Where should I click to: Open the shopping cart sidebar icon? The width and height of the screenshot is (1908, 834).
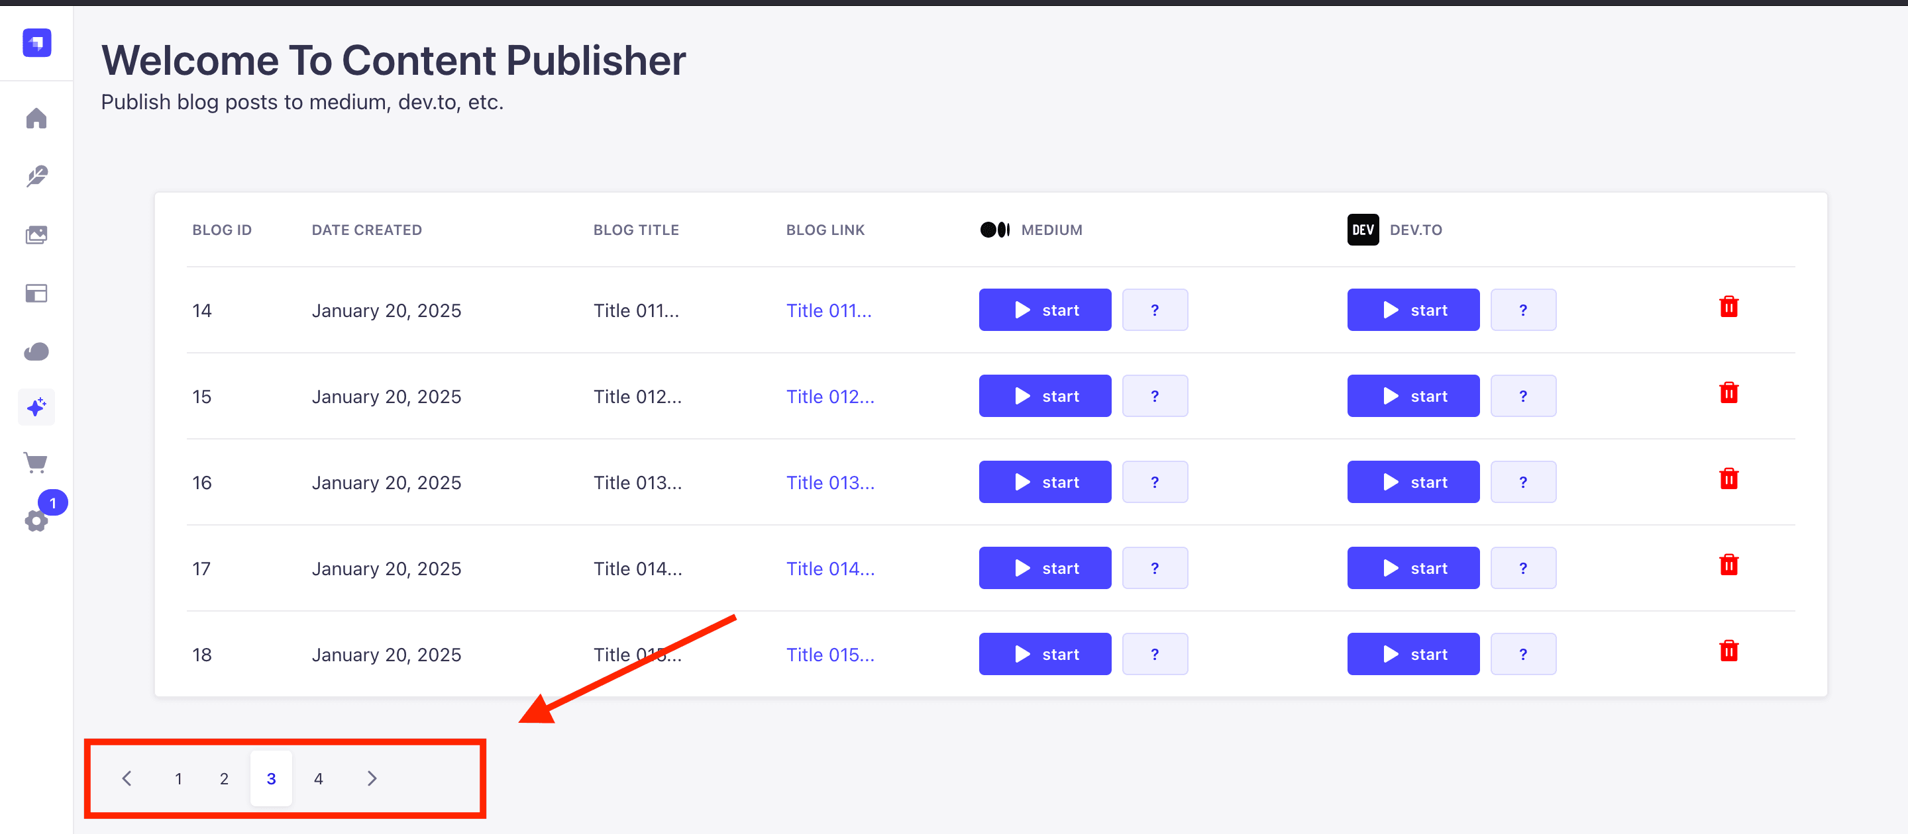36,463
